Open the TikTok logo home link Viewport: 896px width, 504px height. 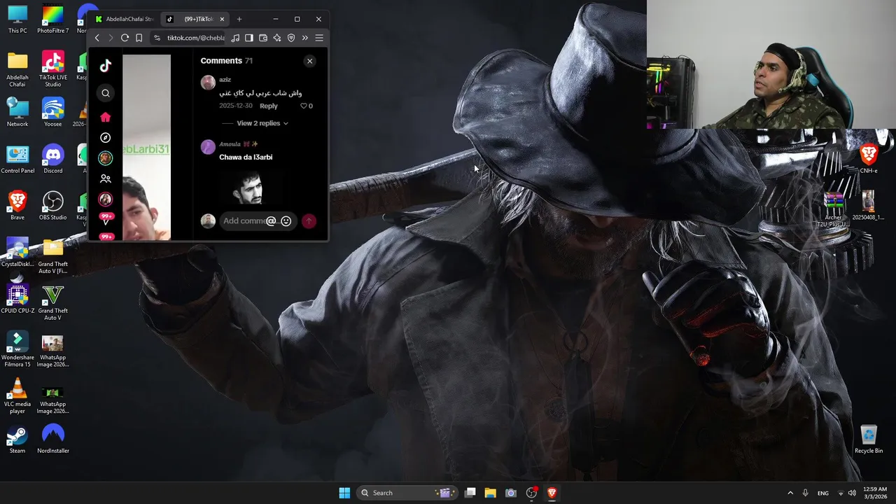[106, 66]
